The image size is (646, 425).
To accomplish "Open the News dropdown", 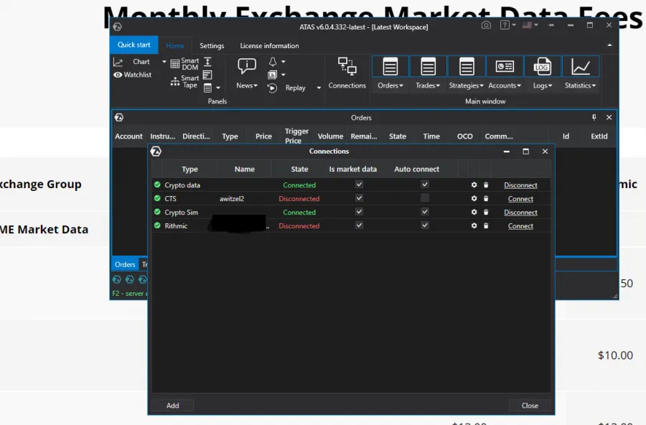I will [247, 85].
